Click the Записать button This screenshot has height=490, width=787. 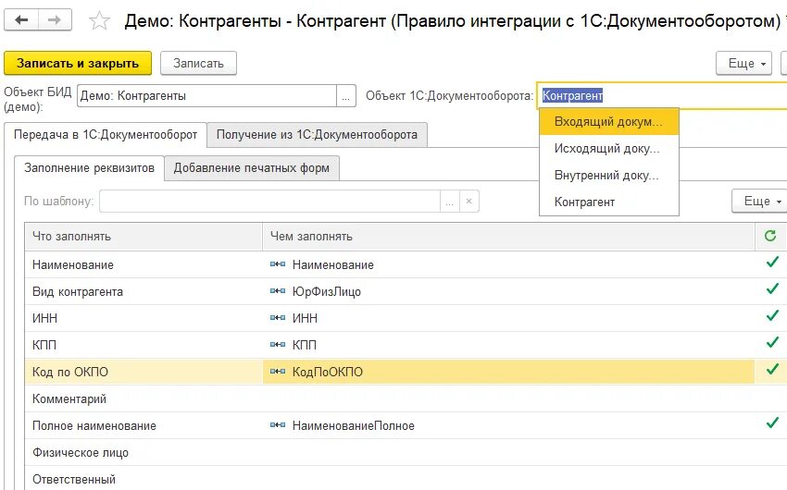(198, 63)
